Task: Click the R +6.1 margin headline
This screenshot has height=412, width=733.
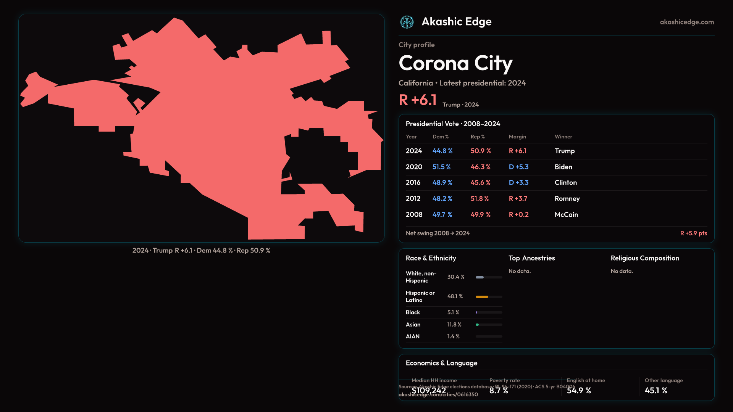Action: 418,100
